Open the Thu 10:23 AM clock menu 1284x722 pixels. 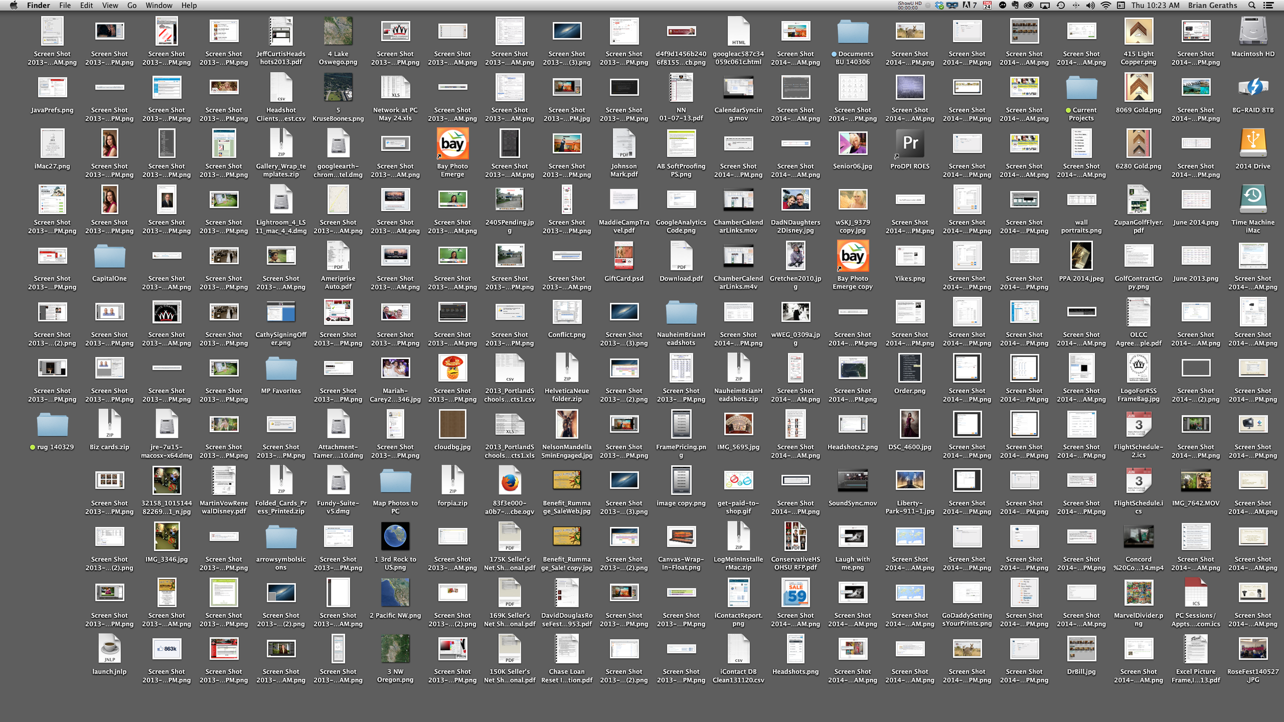pos(1155,5)
